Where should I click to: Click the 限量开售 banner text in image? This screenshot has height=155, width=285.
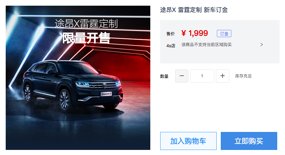coord(86,38)
